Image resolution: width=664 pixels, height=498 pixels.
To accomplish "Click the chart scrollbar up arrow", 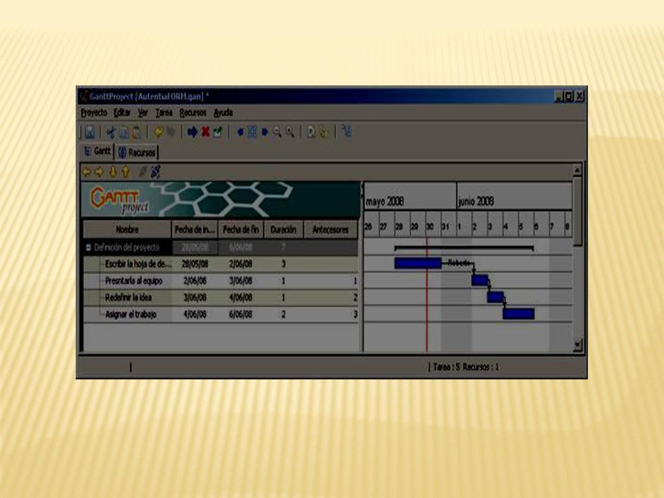I will [577, 171].
